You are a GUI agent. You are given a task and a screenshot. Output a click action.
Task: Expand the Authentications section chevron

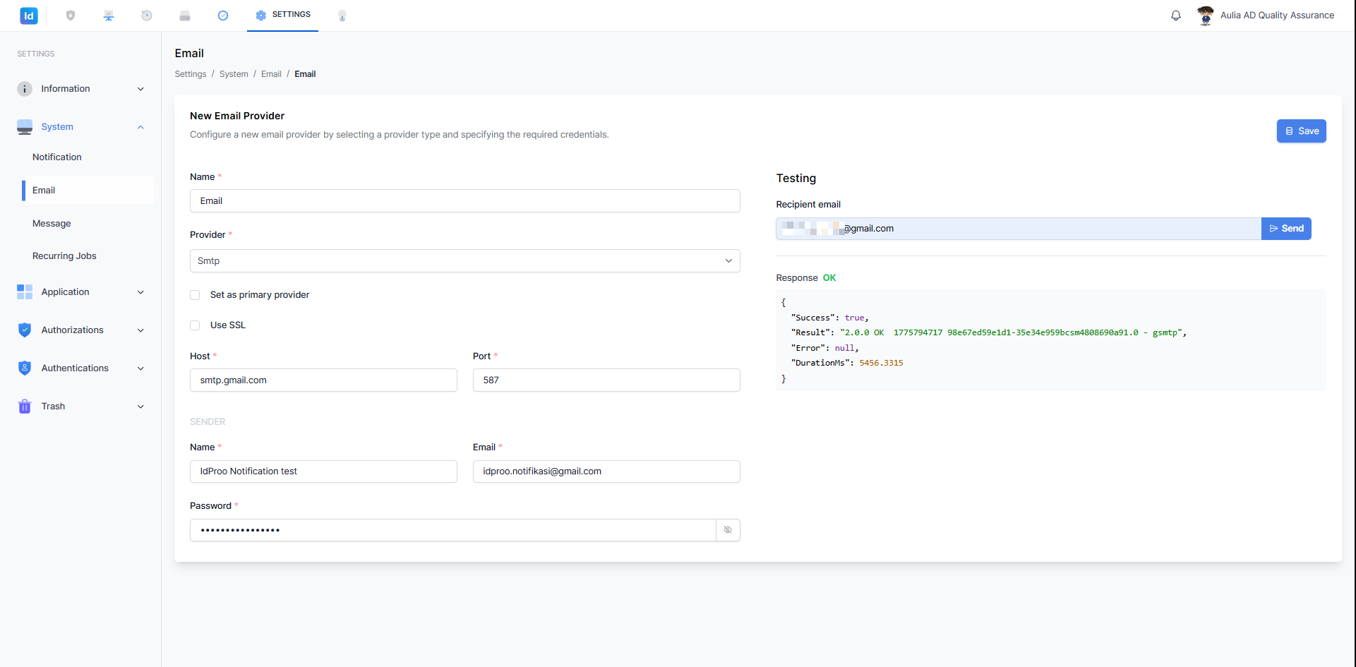140,368
